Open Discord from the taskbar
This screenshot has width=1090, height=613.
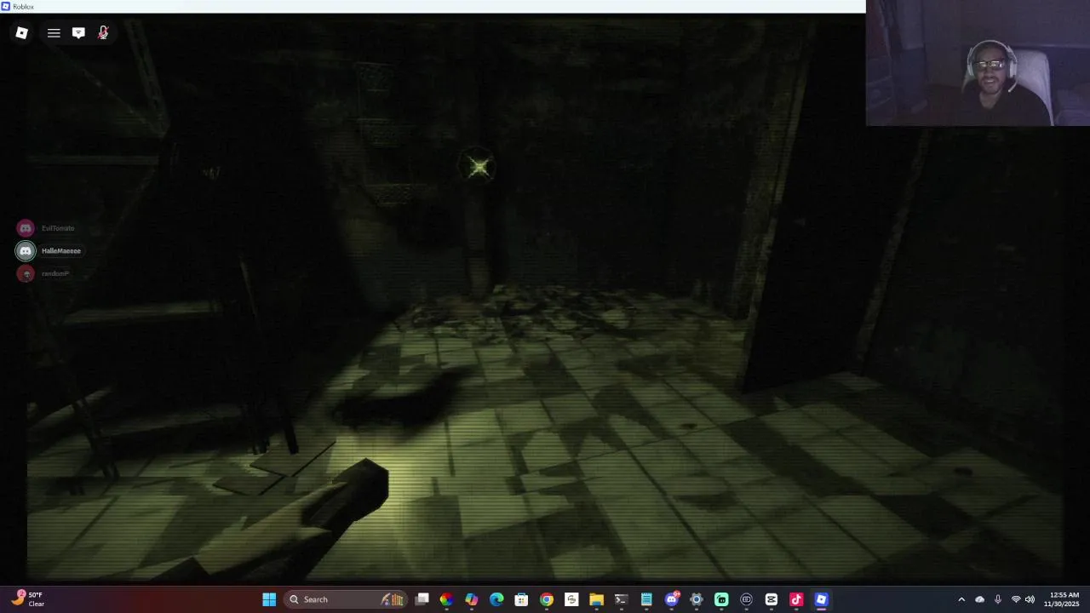tap(672, 599)
